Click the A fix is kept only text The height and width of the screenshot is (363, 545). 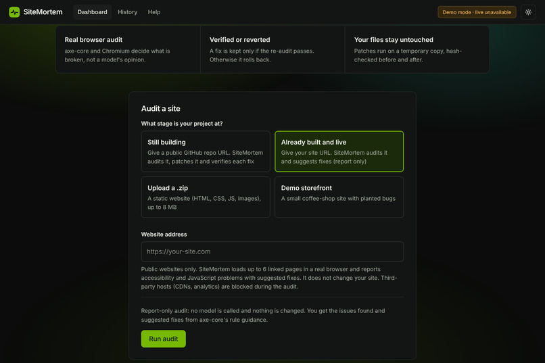pyautogui.click(x=262, y=55)
